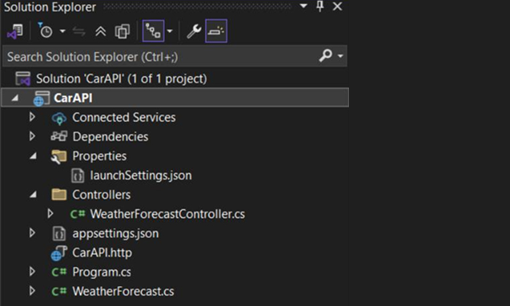Open Pending Changes Filter dropdown arrow
Screen dimensions: 510x306
(x=62, y=32)
